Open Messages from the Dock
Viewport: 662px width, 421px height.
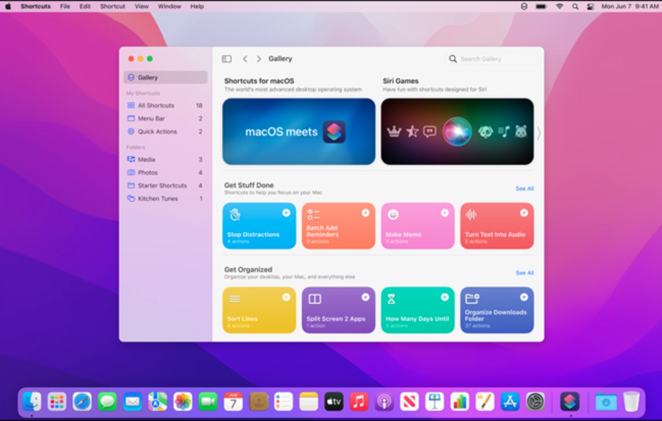coord(107,402)
